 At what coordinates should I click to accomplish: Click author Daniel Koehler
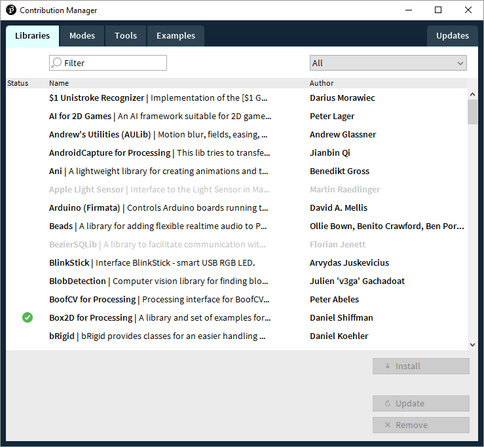click(339, 336)
